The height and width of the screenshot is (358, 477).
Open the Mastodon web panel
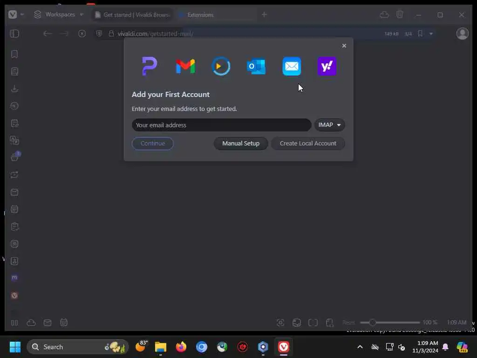tap(14, 278)
